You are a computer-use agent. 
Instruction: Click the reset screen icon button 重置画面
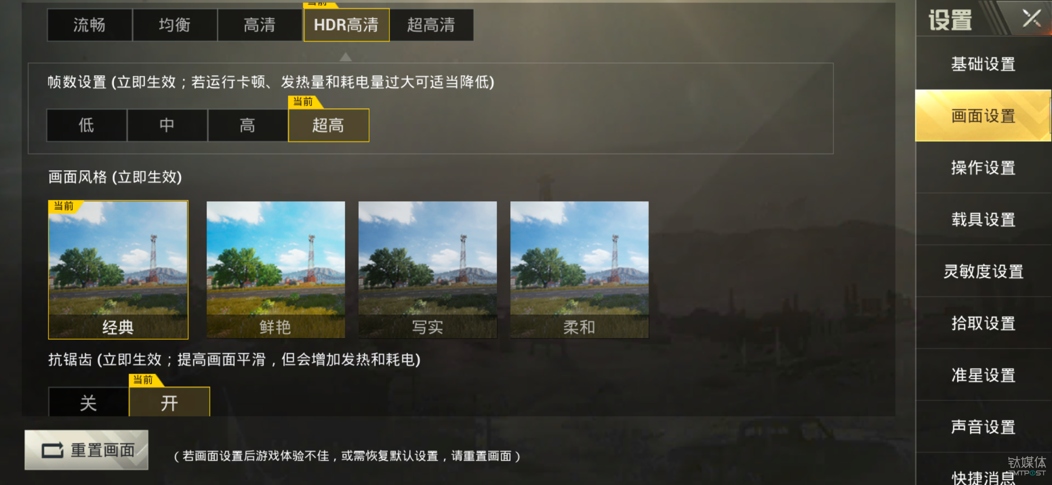(x=86, y=450)
